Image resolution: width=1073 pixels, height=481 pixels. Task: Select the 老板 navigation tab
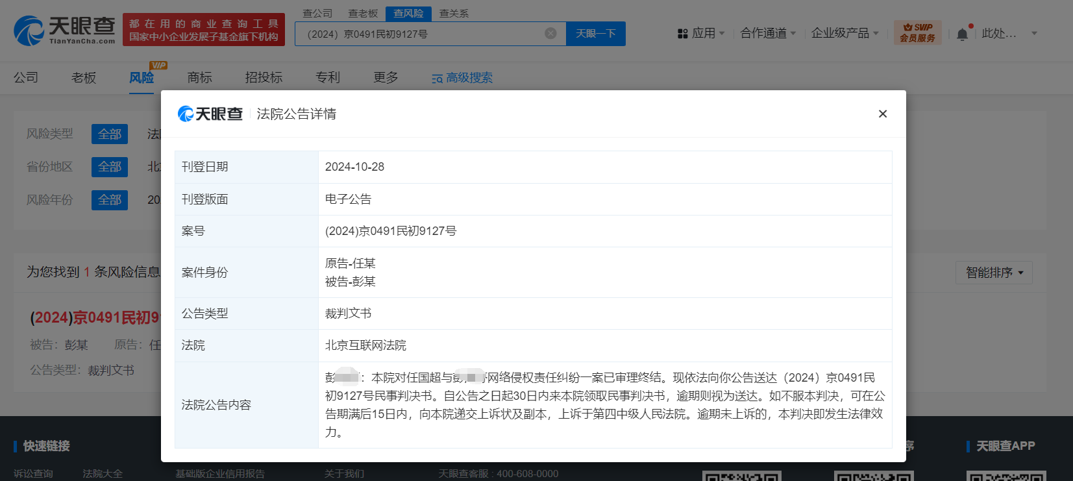tap(84, 77)
